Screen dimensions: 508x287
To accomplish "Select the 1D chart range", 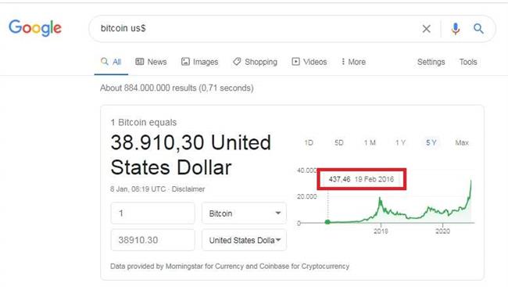I will pyautogui.click(x=309, y=142).
